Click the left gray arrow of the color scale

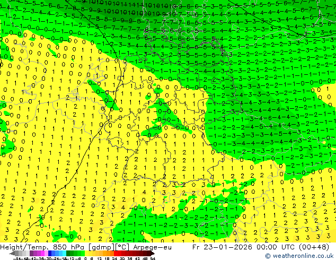[12, 253]
